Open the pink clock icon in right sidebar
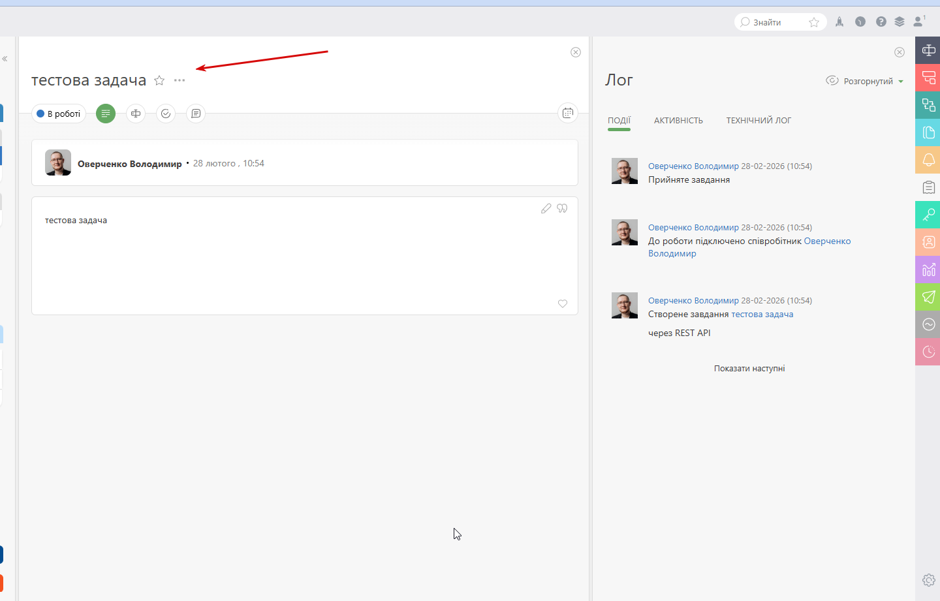The width and height of the screenshot is (940, 601). pos(928,352)
